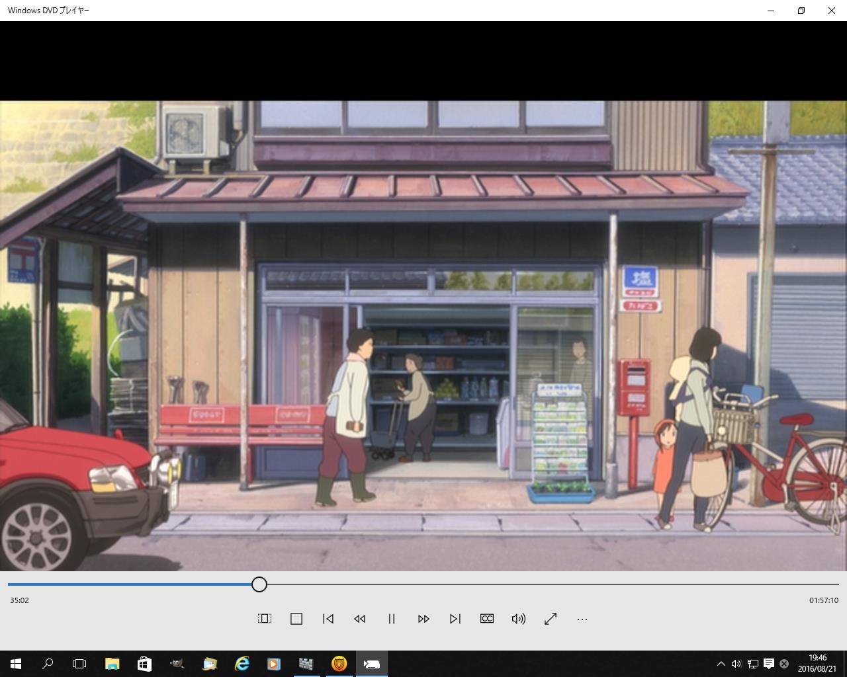Screen dimensions: 847x677
Task: Open the Windows Start menu
Action: (x=16, y=664)
